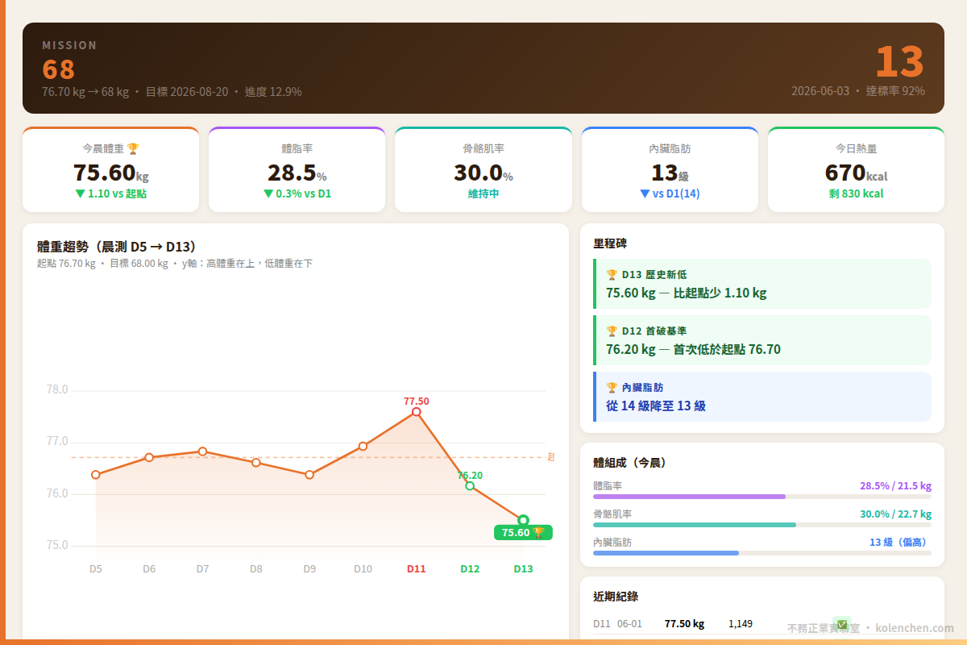Screen dimensions: 967x645
Task: Click the orange 68 mission target number
Action: 59,69
